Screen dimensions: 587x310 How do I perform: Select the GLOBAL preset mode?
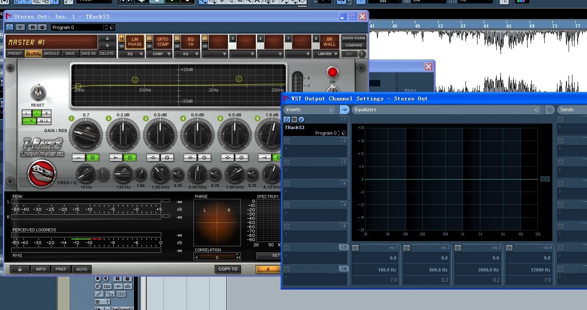33,53
